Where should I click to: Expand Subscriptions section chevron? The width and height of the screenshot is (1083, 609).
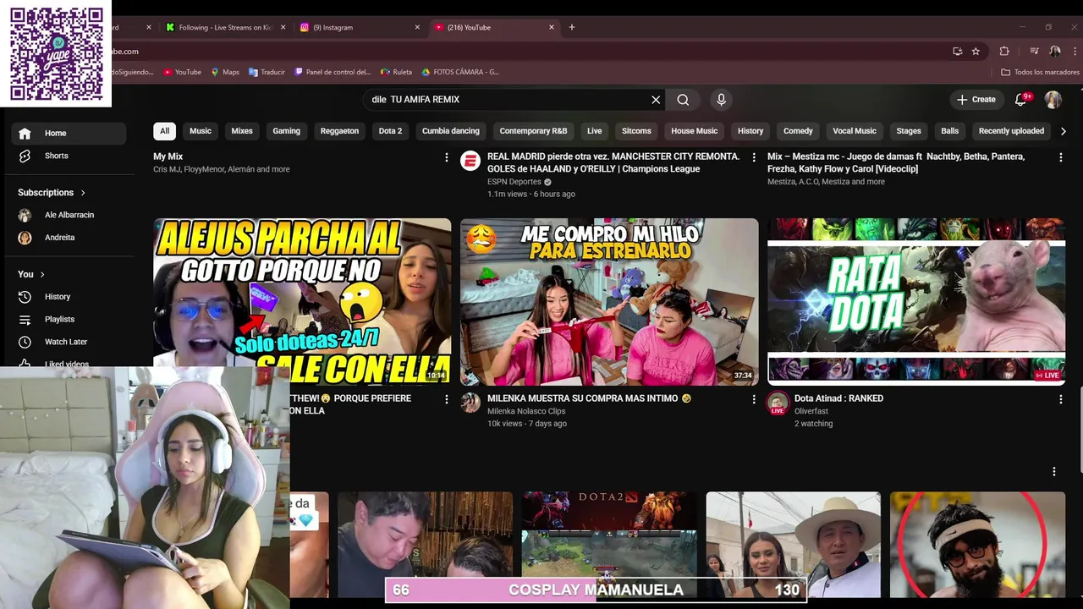[83, 193]
